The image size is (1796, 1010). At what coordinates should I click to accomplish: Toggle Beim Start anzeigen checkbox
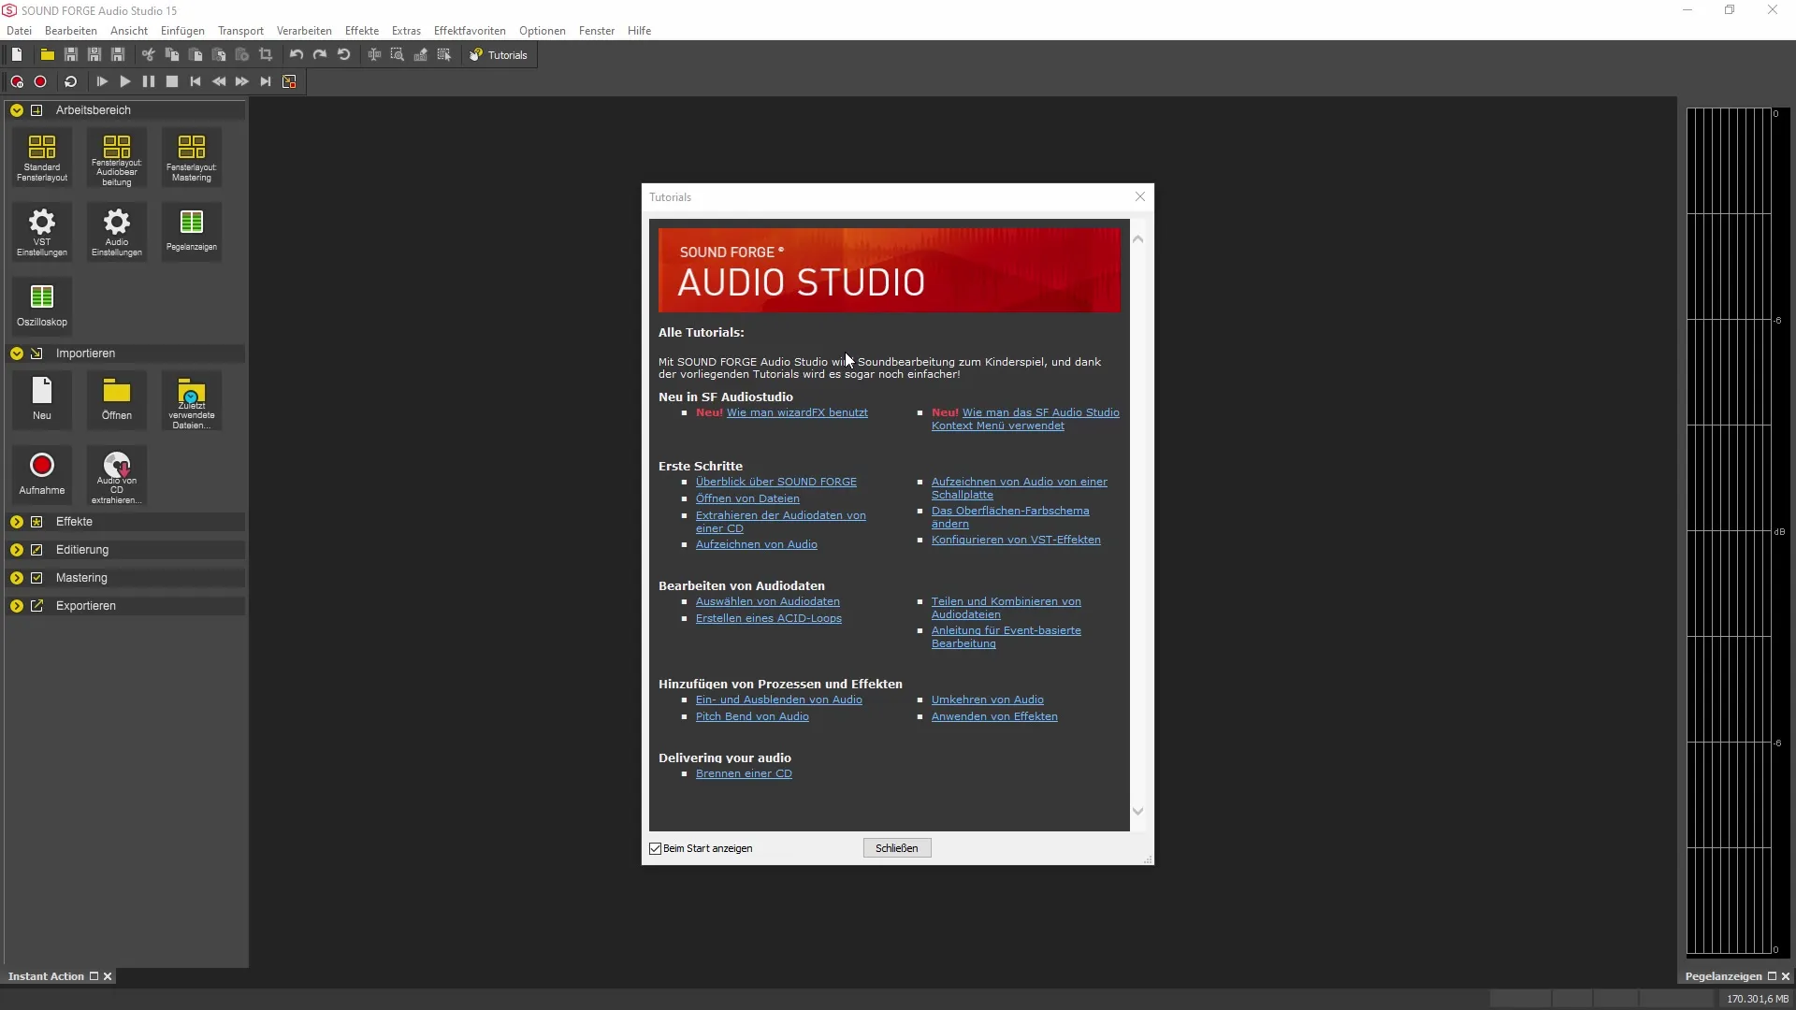(x=655, y=847)
